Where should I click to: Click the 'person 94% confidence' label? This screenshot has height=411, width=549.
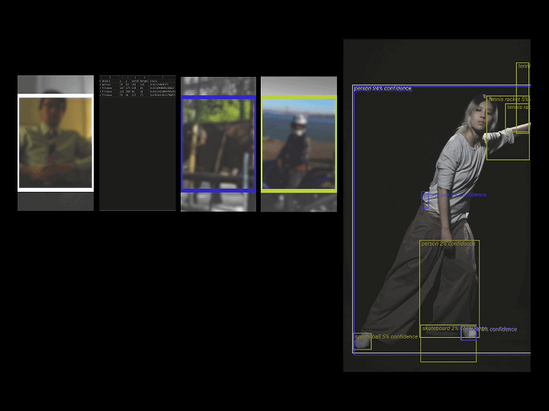coord(383,89)
